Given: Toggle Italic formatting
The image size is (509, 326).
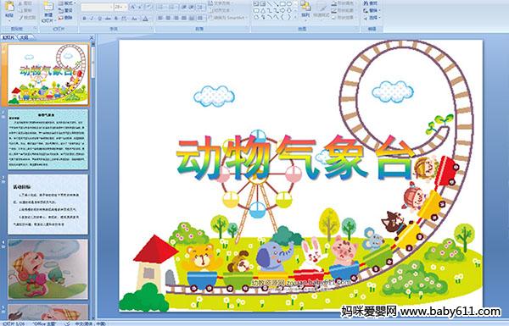Looking at the screenshot, I should click(92, 19).
